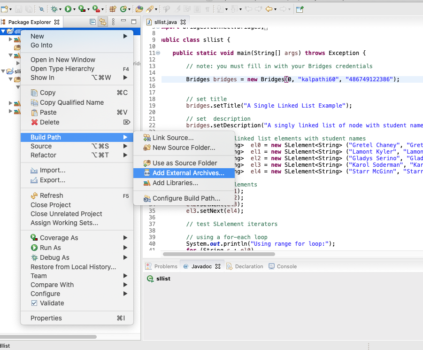Image resolution: width=423 pixels, height=350 pixels.
Task: Collapse the slli project tree node
Action: [3, 71]
